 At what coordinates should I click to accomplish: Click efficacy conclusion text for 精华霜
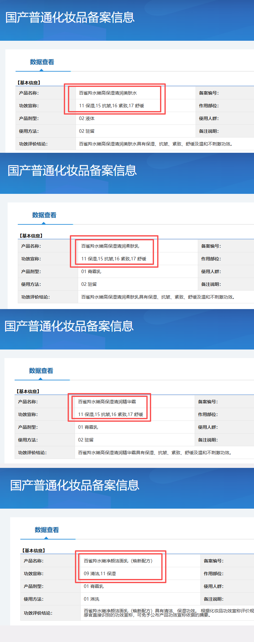(155, 453)
